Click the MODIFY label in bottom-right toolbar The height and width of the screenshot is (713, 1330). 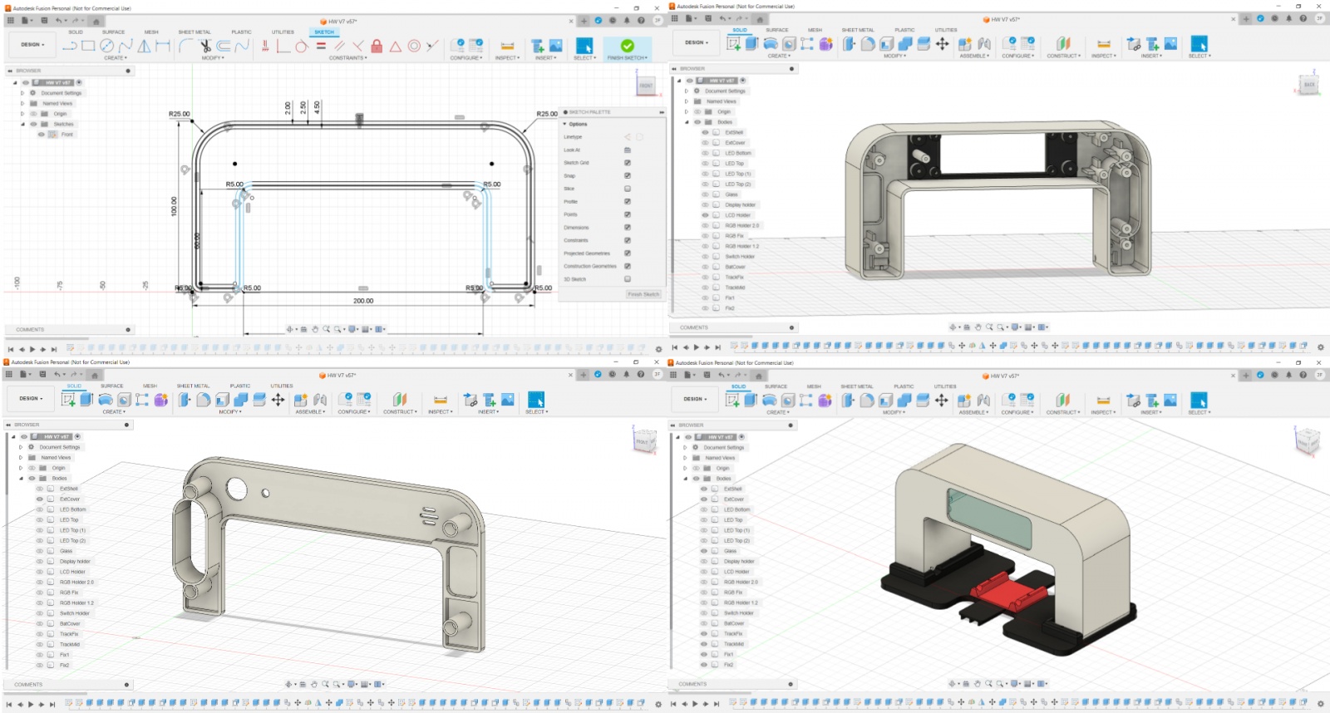[893, 412]
